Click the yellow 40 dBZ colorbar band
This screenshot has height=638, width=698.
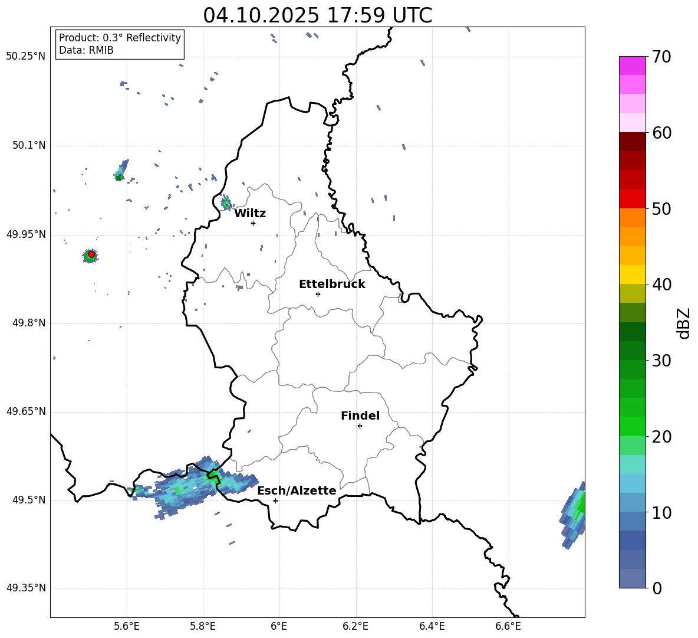(x=633, y=274)
